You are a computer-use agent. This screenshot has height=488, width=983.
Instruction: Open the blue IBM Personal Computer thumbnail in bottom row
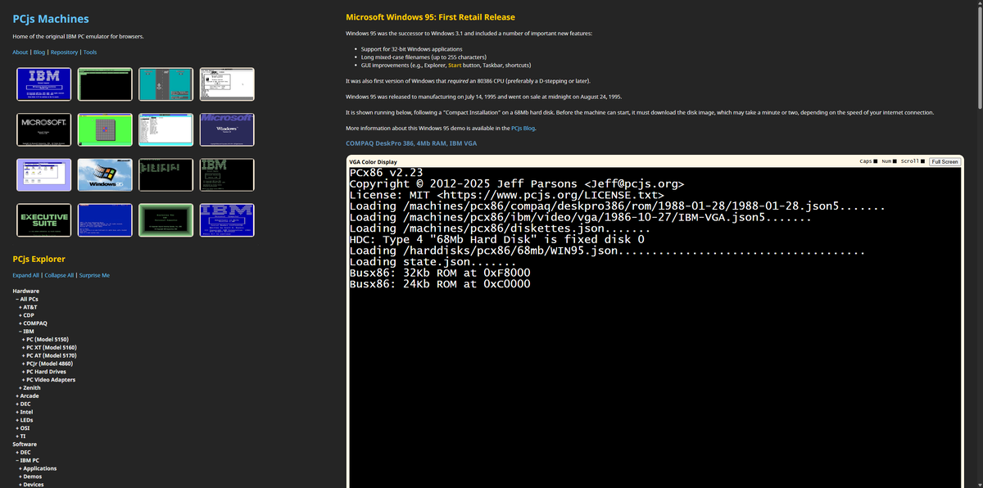pyautogui.click(x=227, y=219)
